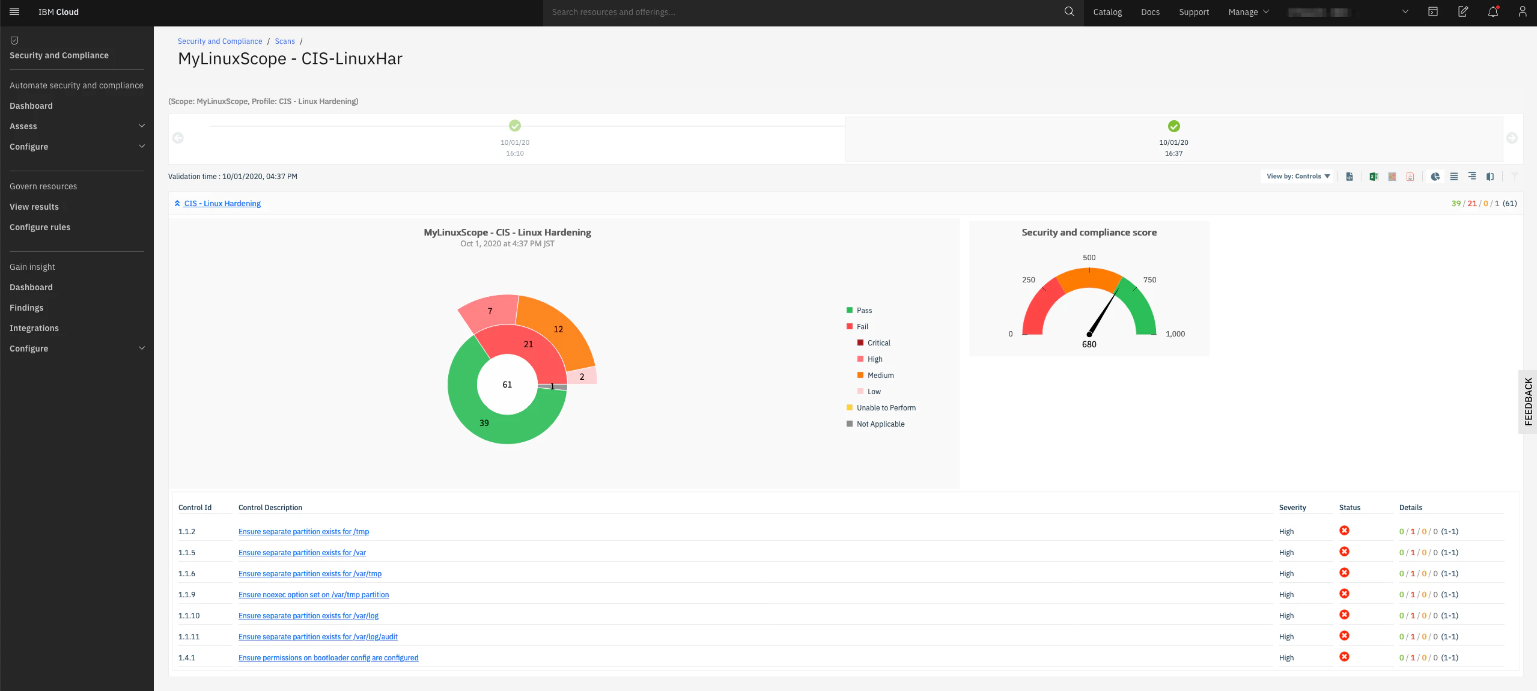1537x691 pixels.
Task: Click Security and Compliance breadcrumb link
Action: (220, 41)
